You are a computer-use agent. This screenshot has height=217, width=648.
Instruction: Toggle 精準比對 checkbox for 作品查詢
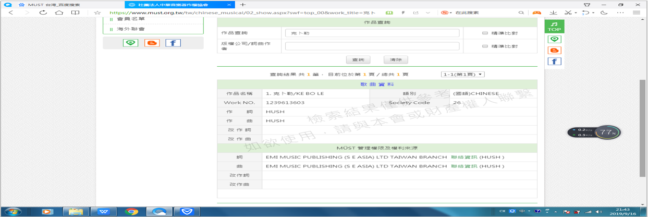point(485,33)
